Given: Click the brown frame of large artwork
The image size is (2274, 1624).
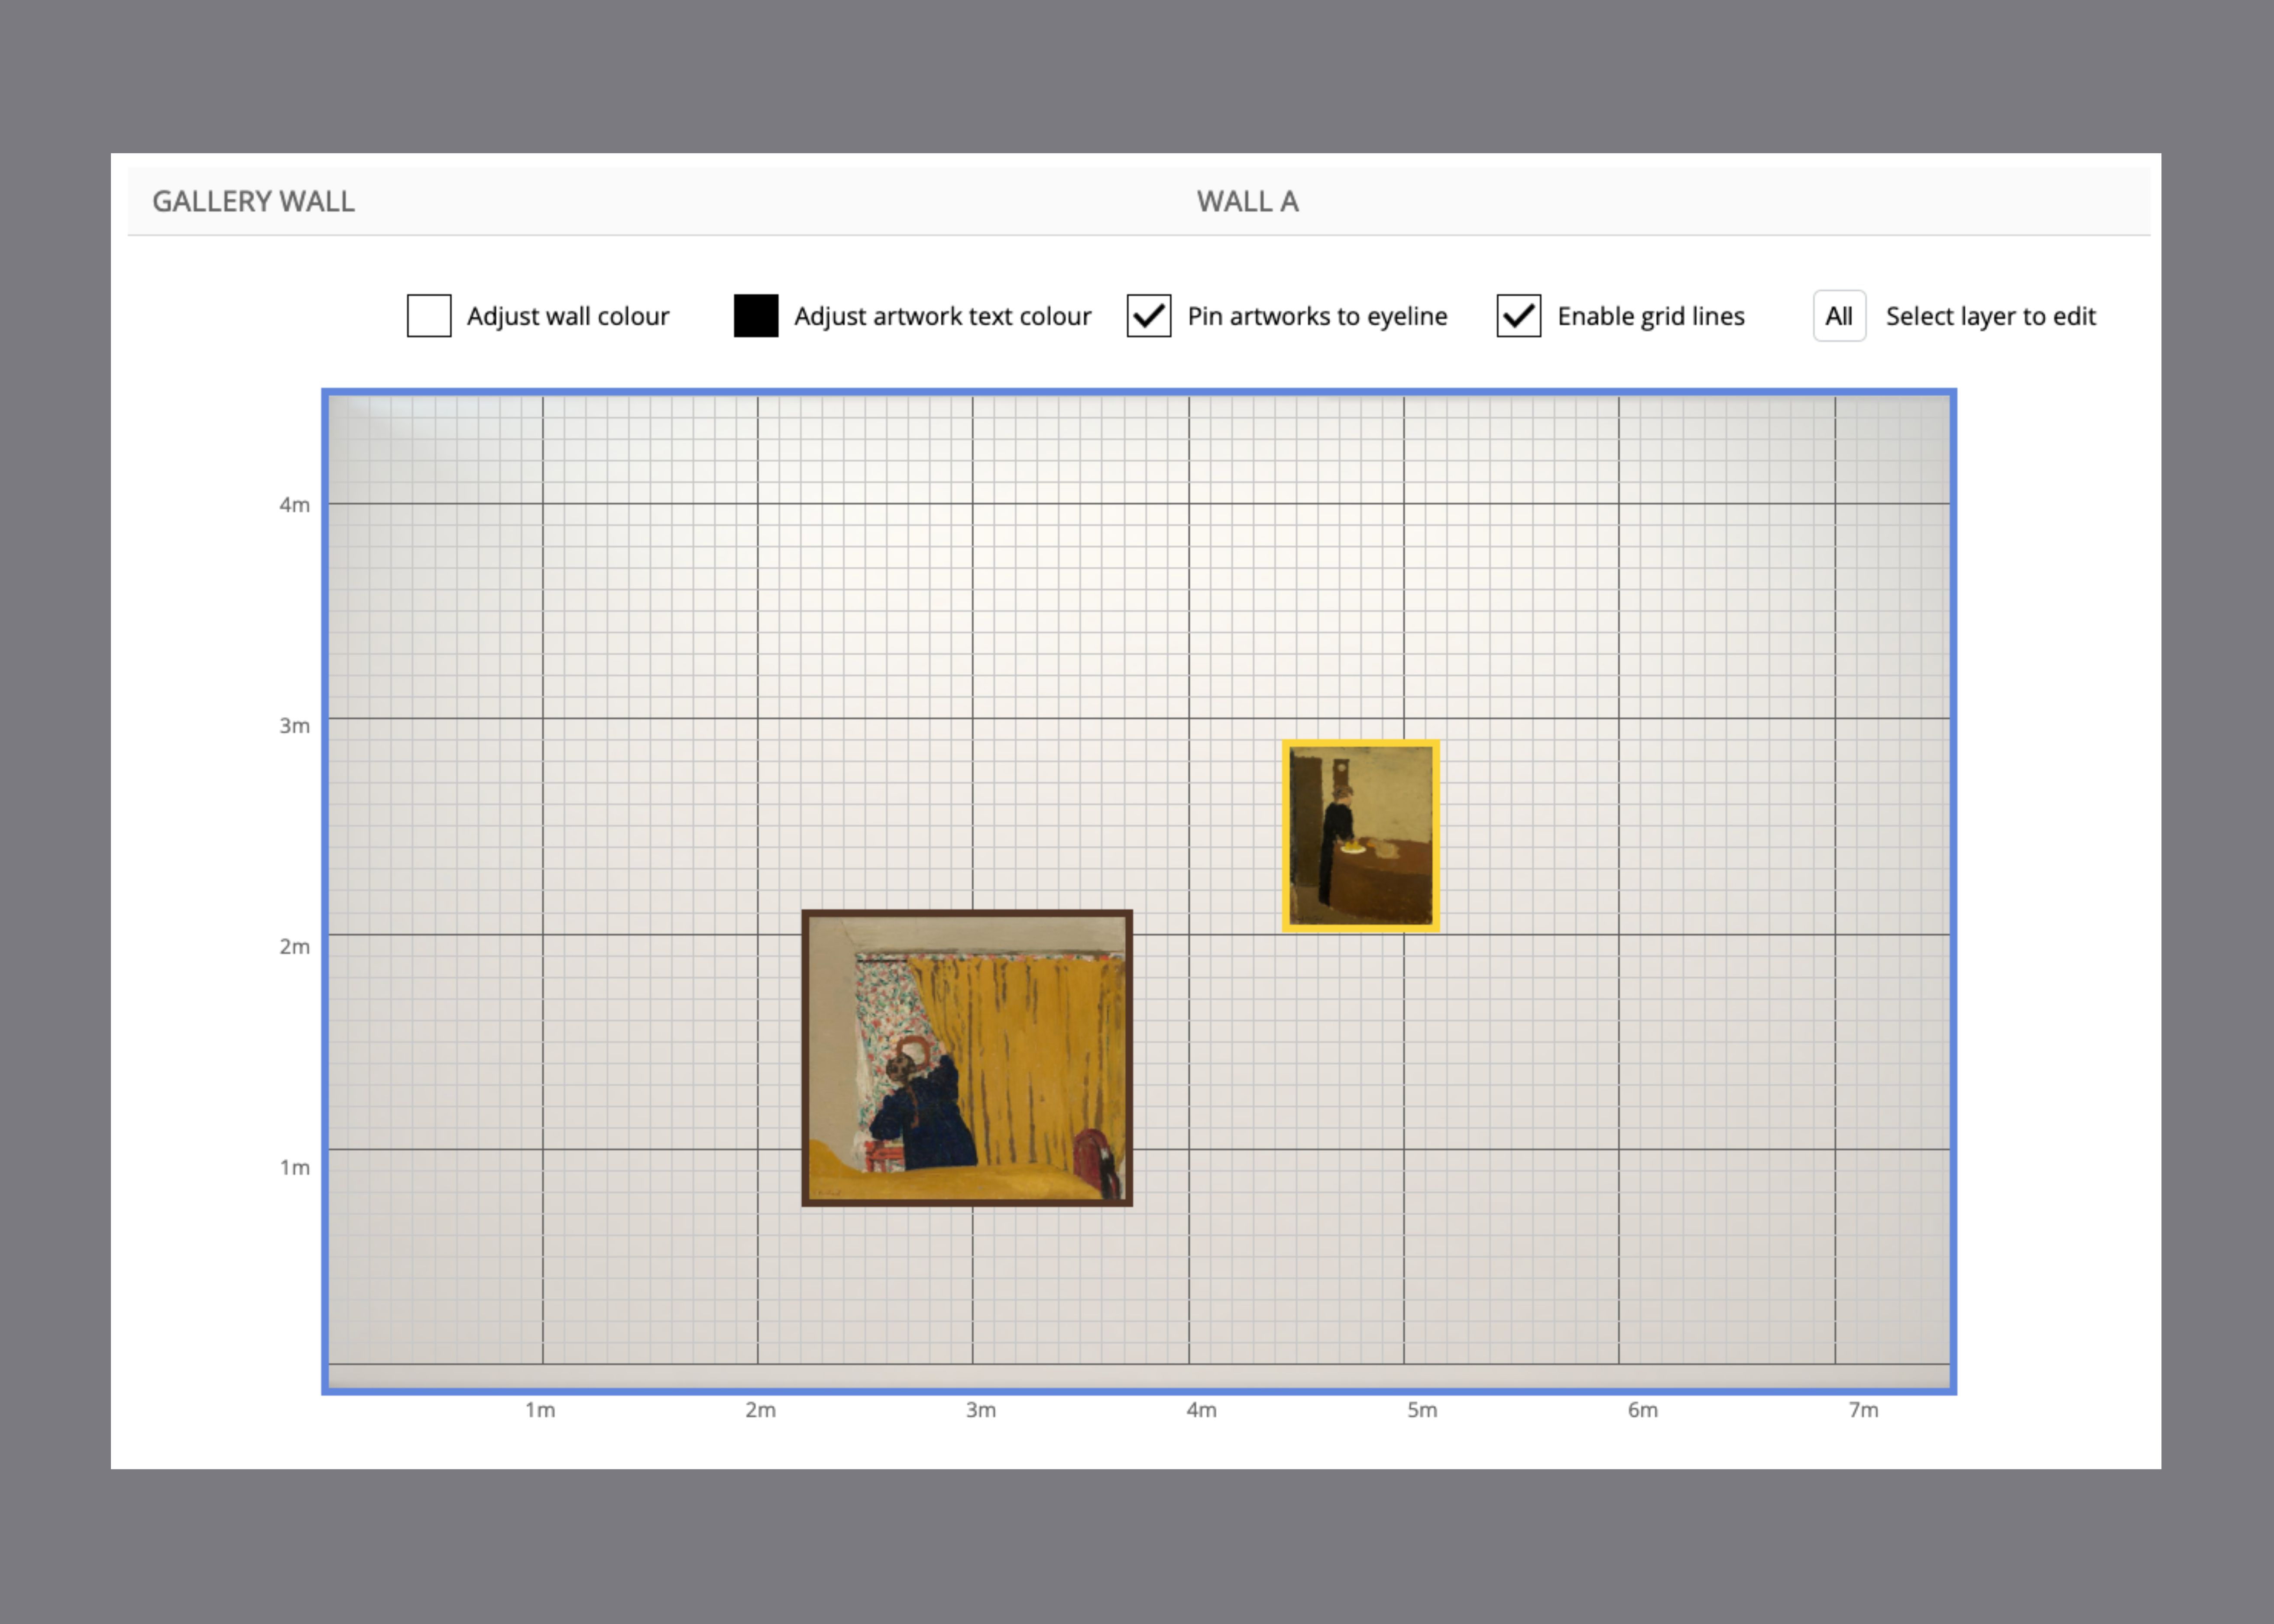Looking at the screenshot, I should point(967,1202).
